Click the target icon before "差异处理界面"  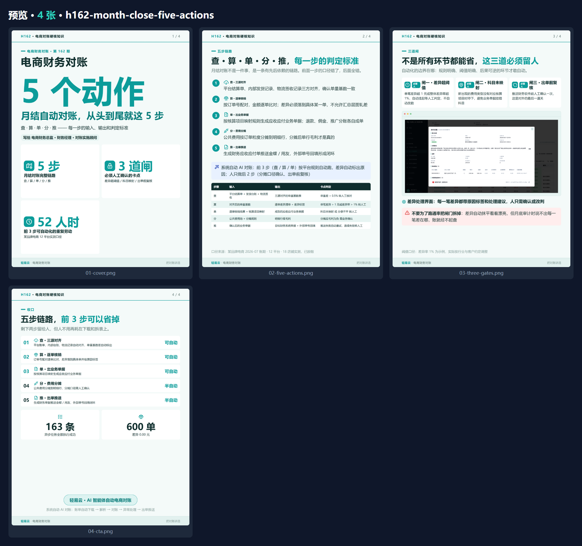tap(404, 202)
